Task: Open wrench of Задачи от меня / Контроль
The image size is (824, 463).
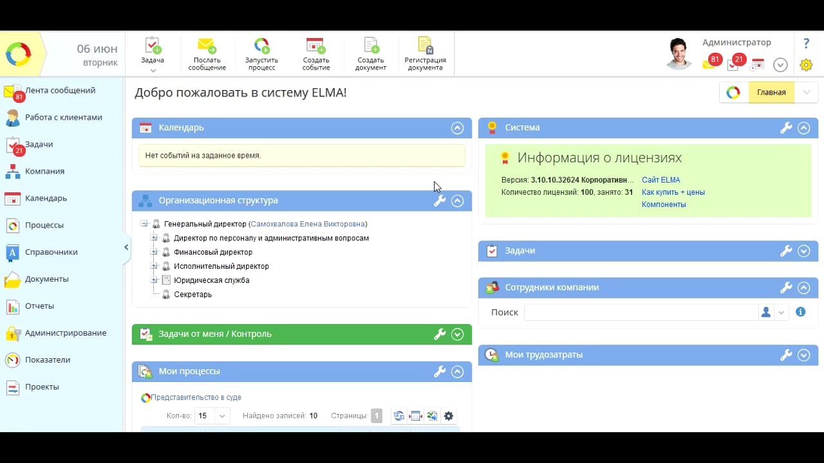Action: click(x=440, y=334)
